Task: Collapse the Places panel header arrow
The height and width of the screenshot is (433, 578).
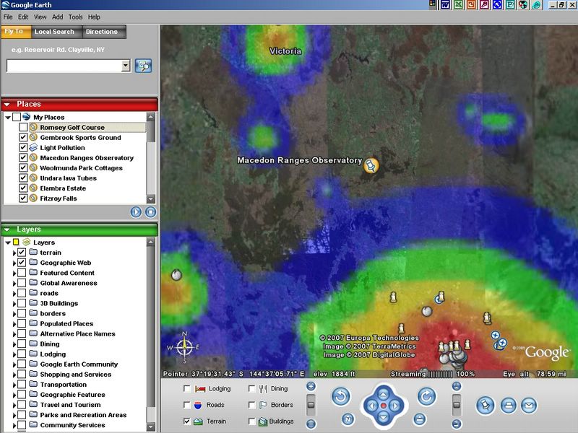Action: point(7,105)
